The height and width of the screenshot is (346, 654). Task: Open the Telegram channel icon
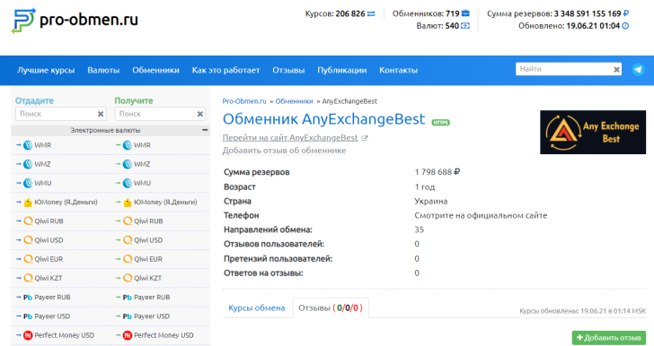point(638,70)
